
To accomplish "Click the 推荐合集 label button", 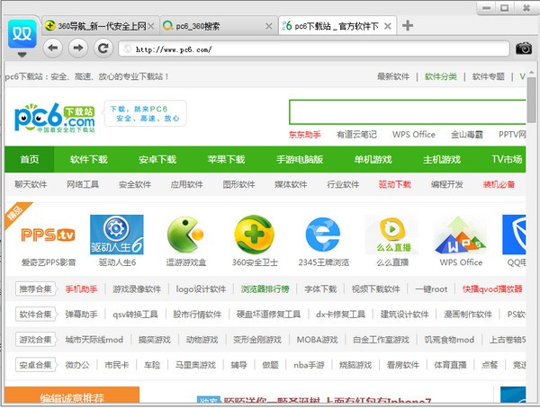I will (35, 289).
